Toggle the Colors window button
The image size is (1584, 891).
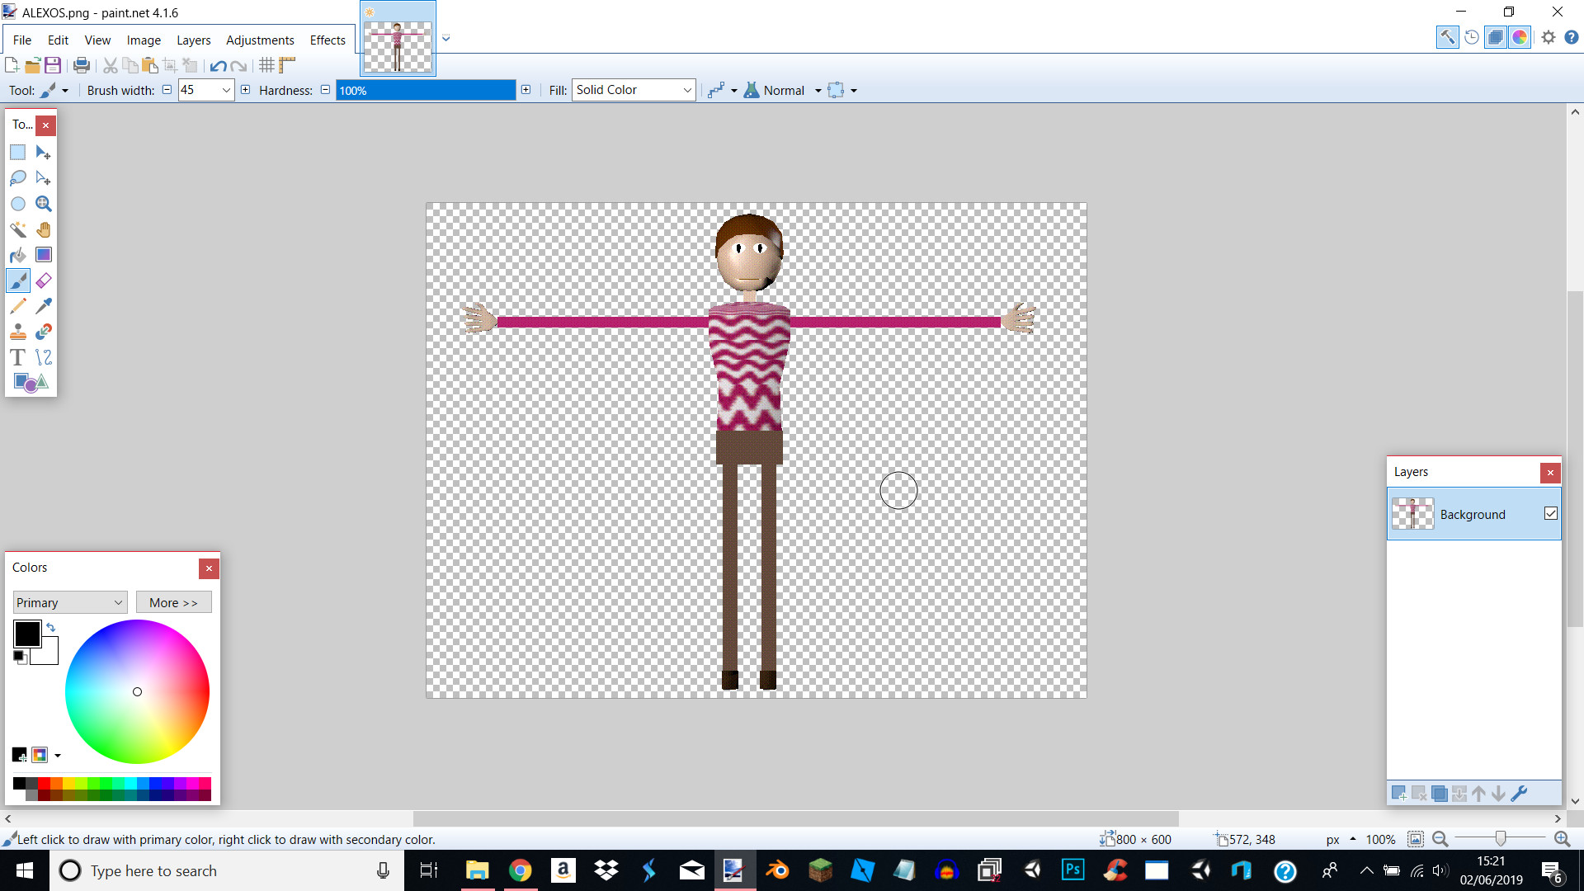click(x=1519, y=37)
